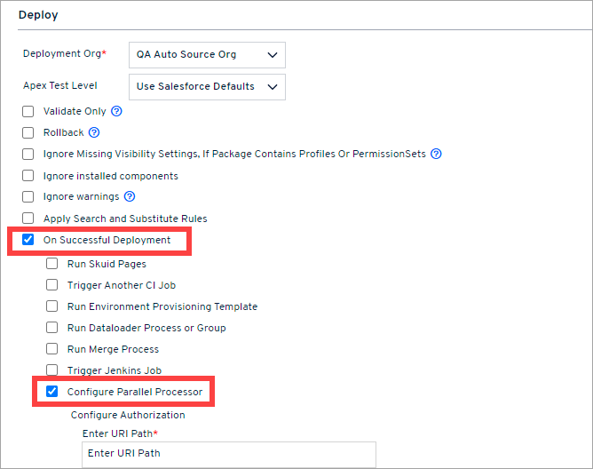The height and width of the screenshot is (469, 593).
Task: Enable Ignore warnings checkbox
Action: point(28,196)
